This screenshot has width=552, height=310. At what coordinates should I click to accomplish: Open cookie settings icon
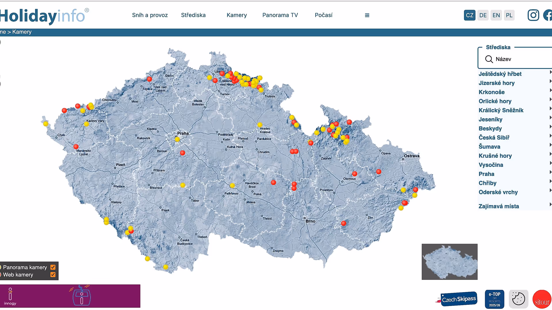point(518,299)
